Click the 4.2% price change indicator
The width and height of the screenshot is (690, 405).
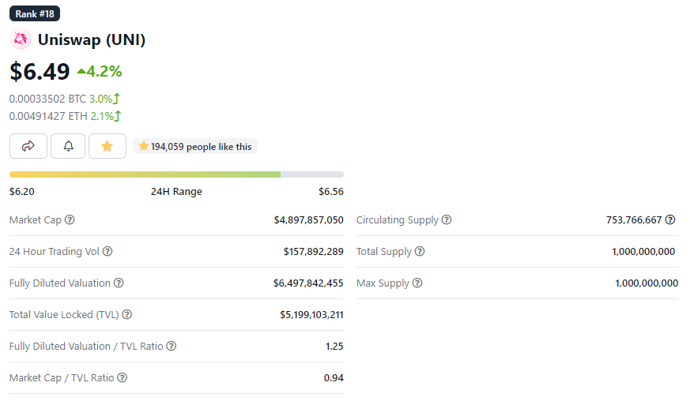click(100, 72)
